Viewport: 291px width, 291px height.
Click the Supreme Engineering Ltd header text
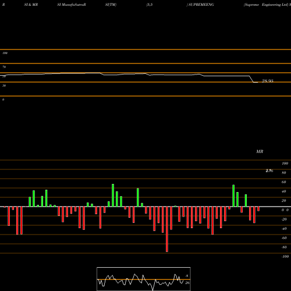click(266, 5)
